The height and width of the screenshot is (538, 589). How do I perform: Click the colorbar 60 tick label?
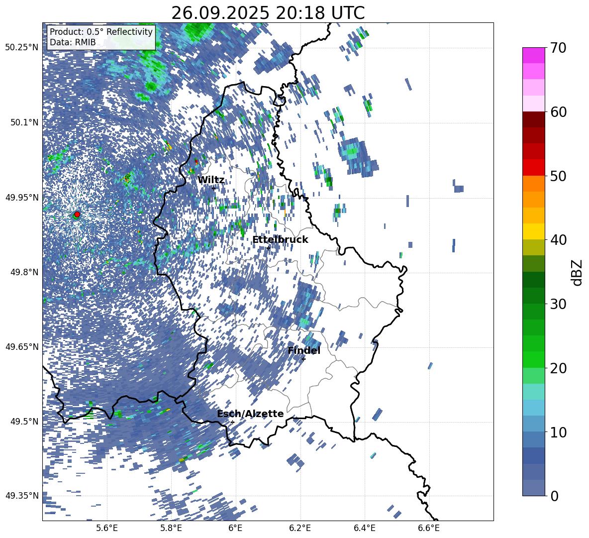tap(558, 112)
